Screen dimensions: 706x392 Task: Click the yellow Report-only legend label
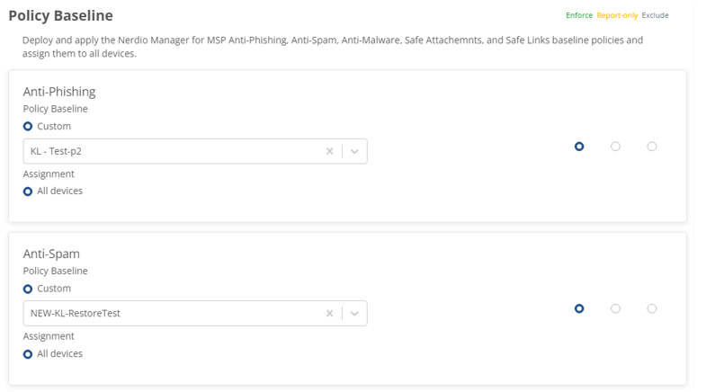tap(617, 15)
